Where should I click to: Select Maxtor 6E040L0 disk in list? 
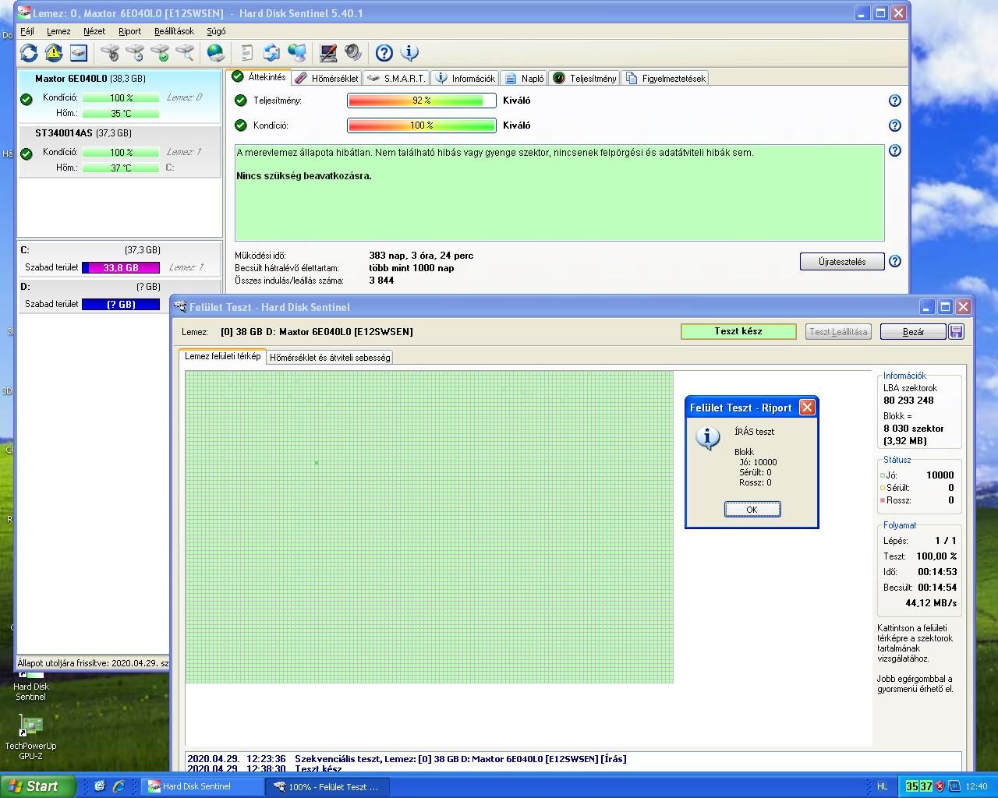[x=119, y=97]
